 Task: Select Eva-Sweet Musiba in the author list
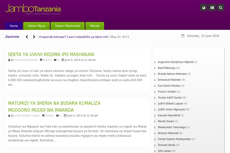(169, 86)
